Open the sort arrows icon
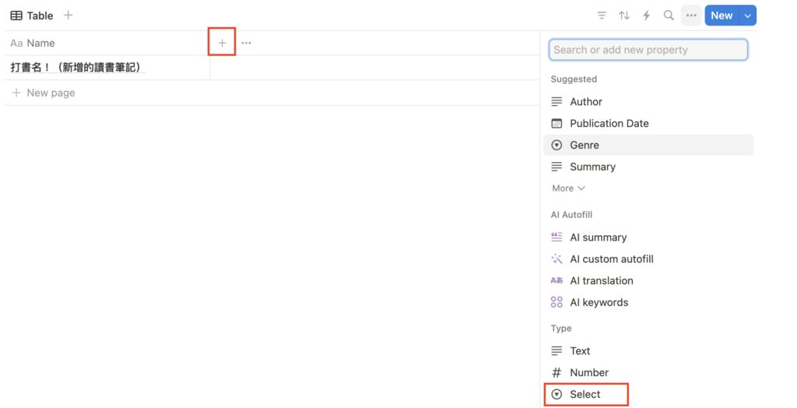 coord(624,16)
